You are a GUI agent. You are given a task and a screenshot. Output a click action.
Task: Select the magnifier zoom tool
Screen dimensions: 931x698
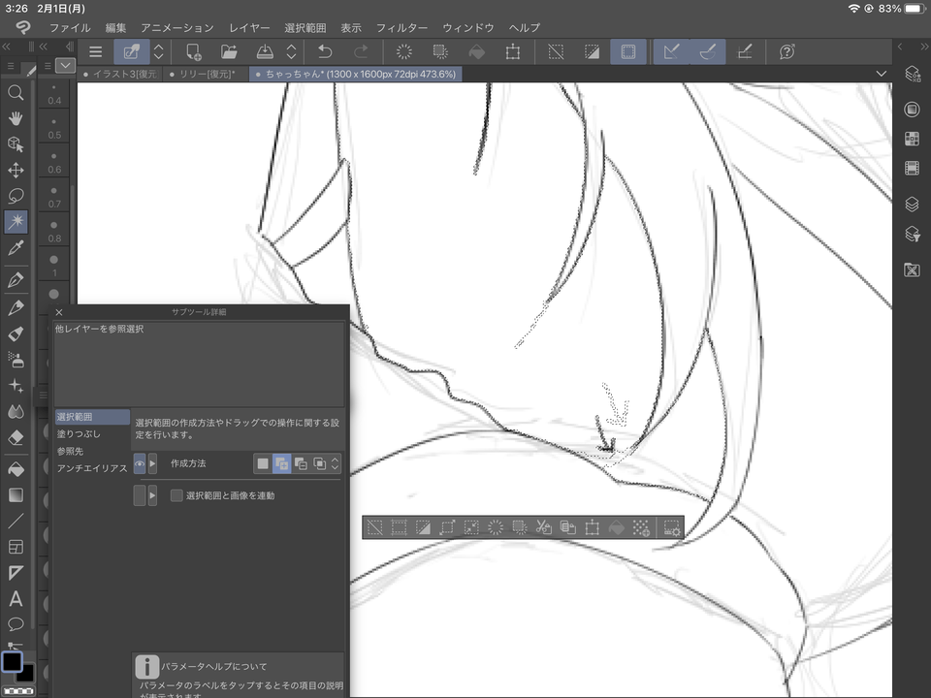[16, 93]
